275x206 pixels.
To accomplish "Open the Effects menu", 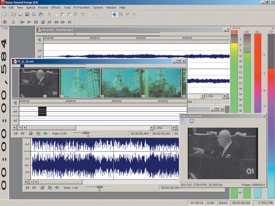I will click(56, 7).
